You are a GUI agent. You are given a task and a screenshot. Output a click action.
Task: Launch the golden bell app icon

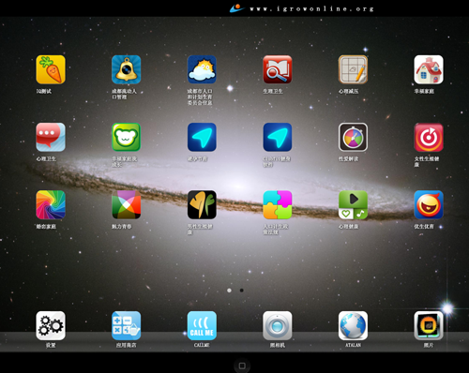[127, 69]
